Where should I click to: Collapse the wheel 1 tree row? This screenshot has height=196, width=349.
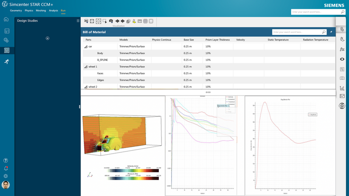click(x=86, y=67)
